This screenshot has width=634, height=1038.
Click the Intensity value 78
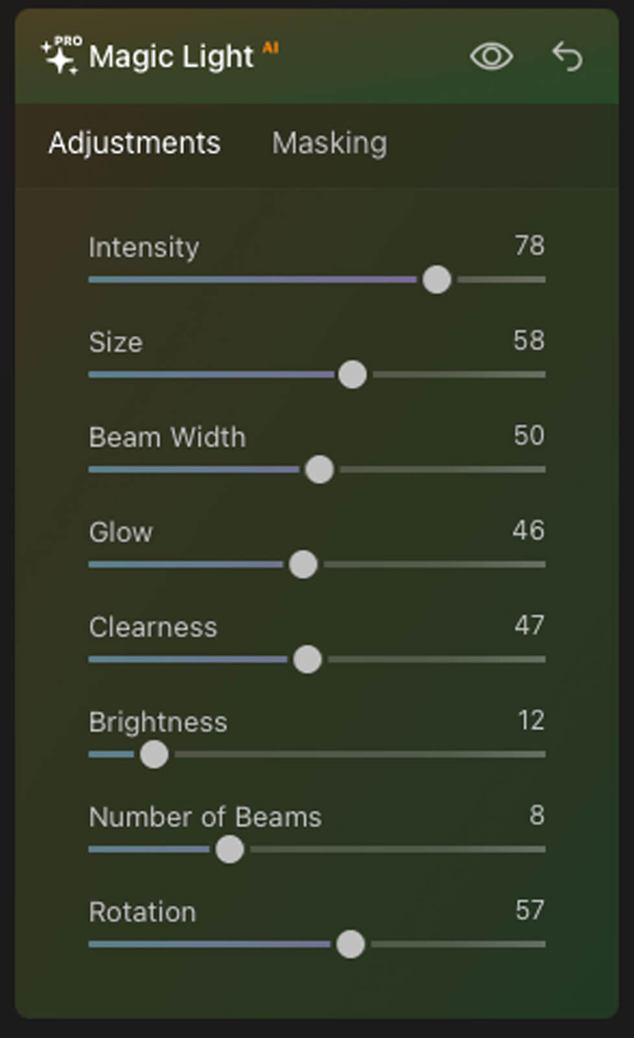click(529, 246)
